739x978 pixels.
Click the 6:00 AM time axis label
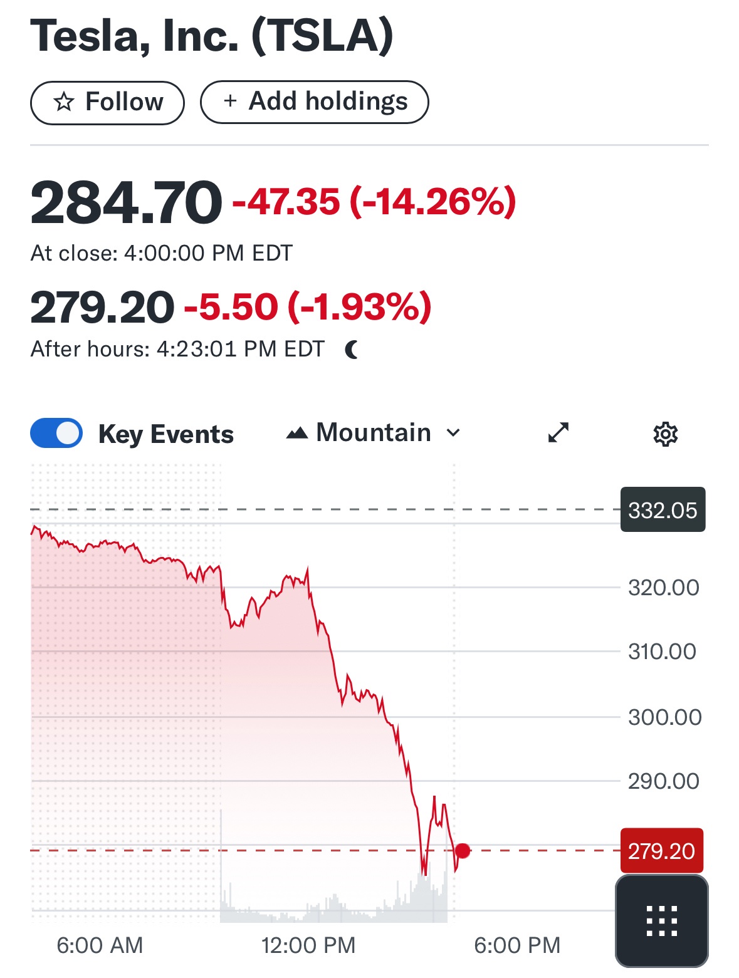coord(100,945)
